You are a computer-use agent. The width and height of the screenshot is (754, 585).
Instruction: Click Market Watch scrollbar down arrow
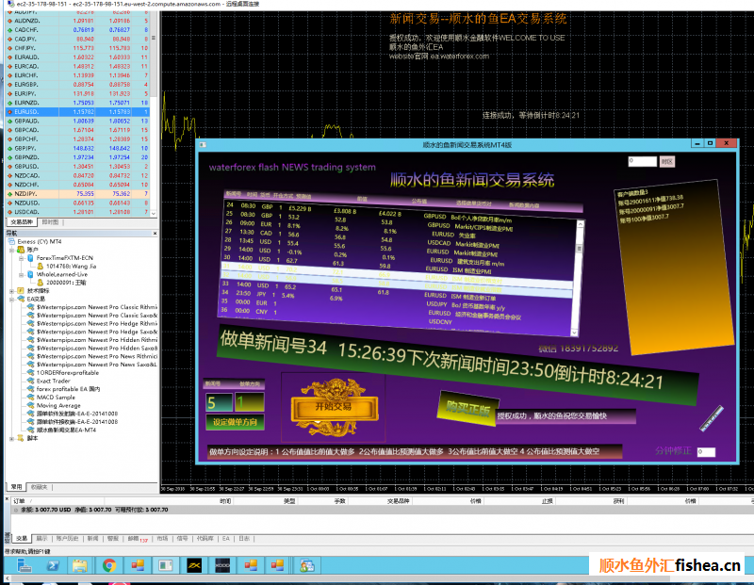154,213
